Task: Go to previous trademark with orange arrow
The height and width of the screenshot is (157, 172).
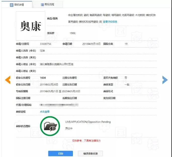Action: click(8, 80)
